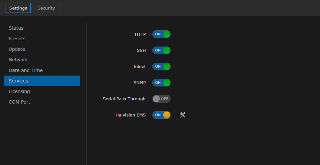Image resolution: width=320 pixels, height=165 pixels.
Task: Turn off Haivision EMS toggle
Action: pyautogui.click(x=161, y=115)
